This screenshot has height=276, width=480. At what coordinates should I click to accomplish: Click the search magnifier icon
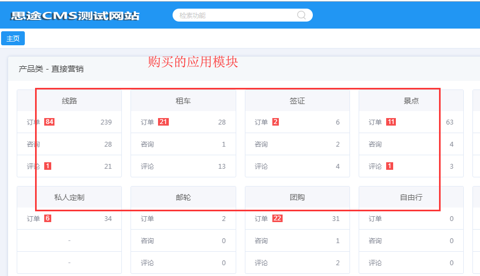[301, 15]
